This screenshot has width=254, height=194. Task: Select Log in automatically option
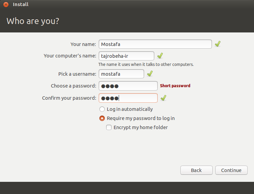102,109
